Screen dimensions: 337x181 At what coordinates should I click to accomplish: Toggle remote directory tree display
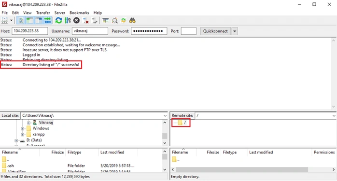coord(39,21)
